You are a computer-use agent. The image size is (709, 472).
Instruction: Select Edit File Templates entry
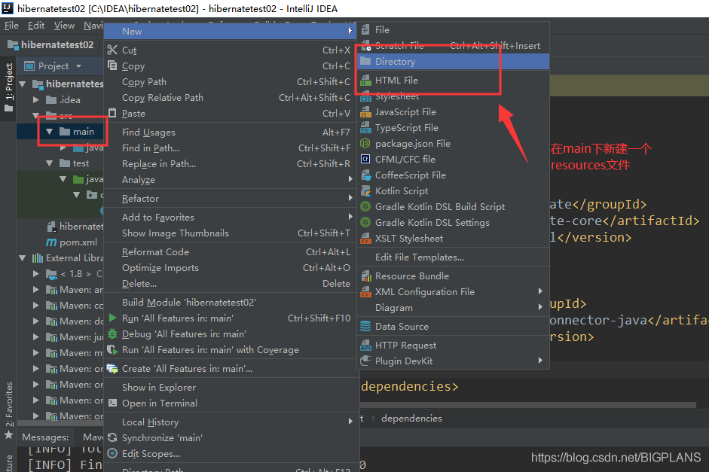click(453, 257)
